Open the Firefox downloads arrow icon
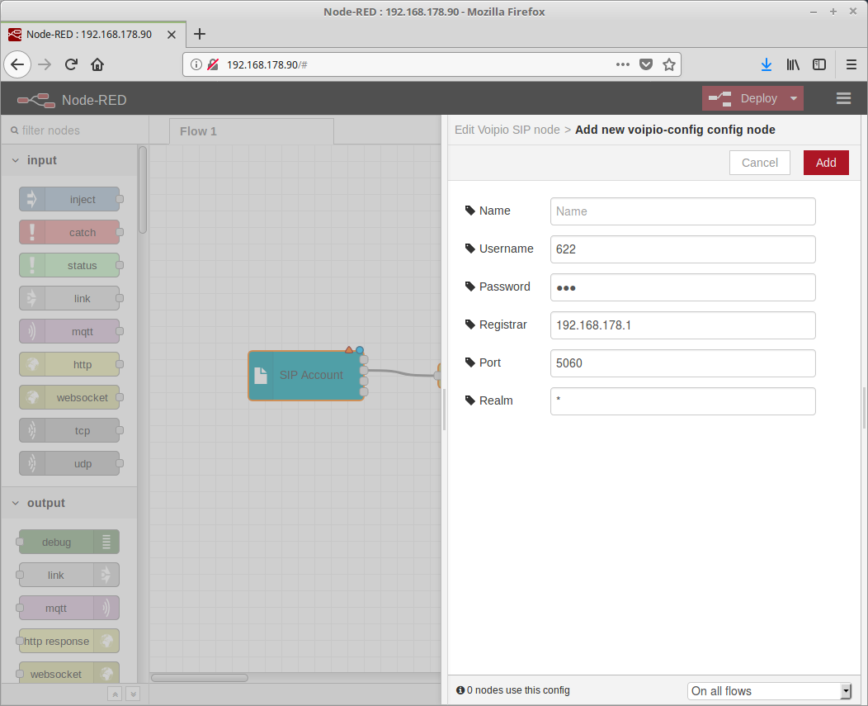This screenshot has height=706, width=868. click(766, 64)
